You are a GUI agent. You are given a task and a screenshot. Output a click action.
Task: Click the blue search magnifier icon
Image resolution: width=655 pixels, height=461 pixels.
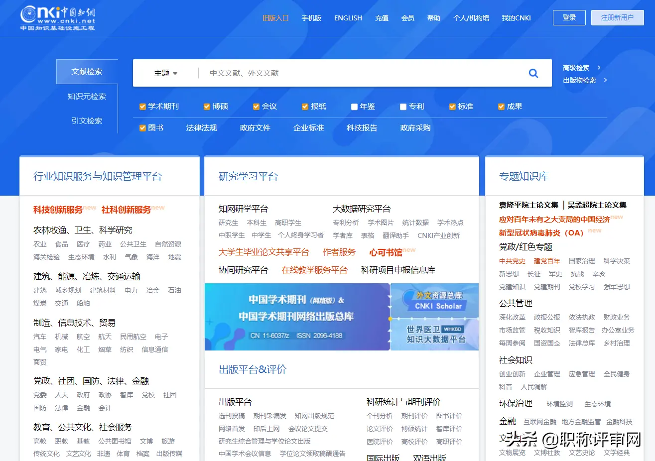[533, 73]
